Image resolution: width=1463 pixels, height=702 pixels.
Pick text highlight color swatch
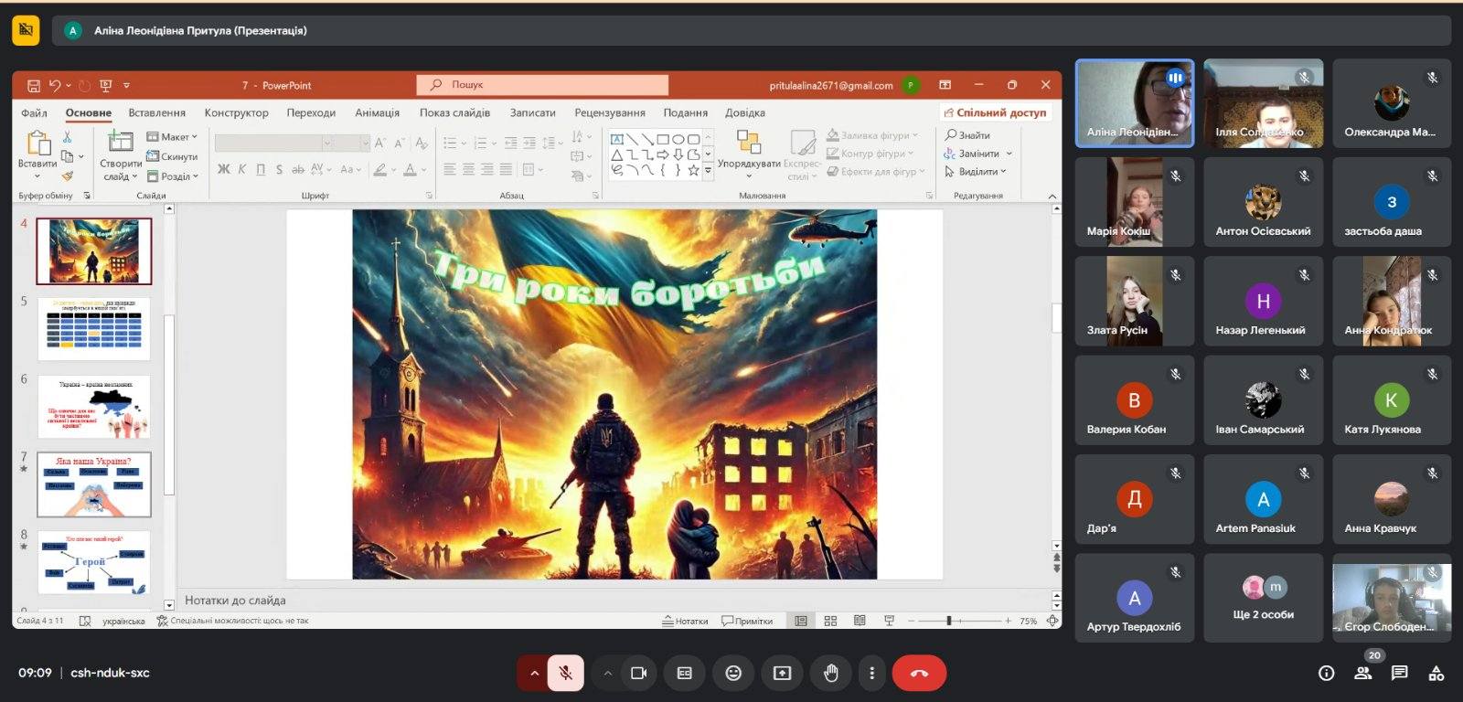pos(380,169)
